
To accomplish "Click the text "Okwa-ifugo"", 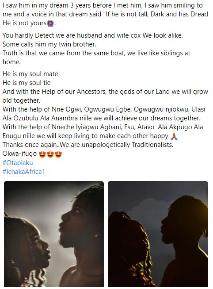I will tap(20, 154).
